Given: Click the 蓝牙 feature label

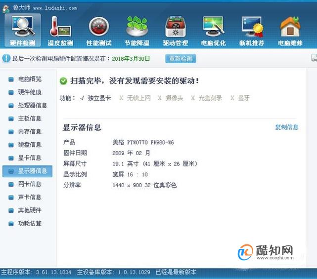Looking at the screenshot, I should (x=244, y=98).
